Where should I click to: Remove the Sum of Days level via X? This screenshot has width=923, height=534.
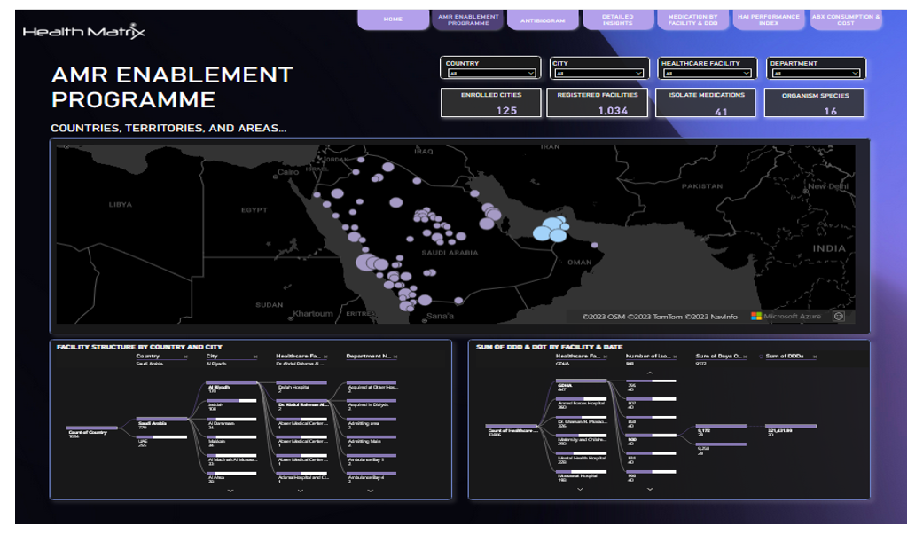[x=747, y=357]
